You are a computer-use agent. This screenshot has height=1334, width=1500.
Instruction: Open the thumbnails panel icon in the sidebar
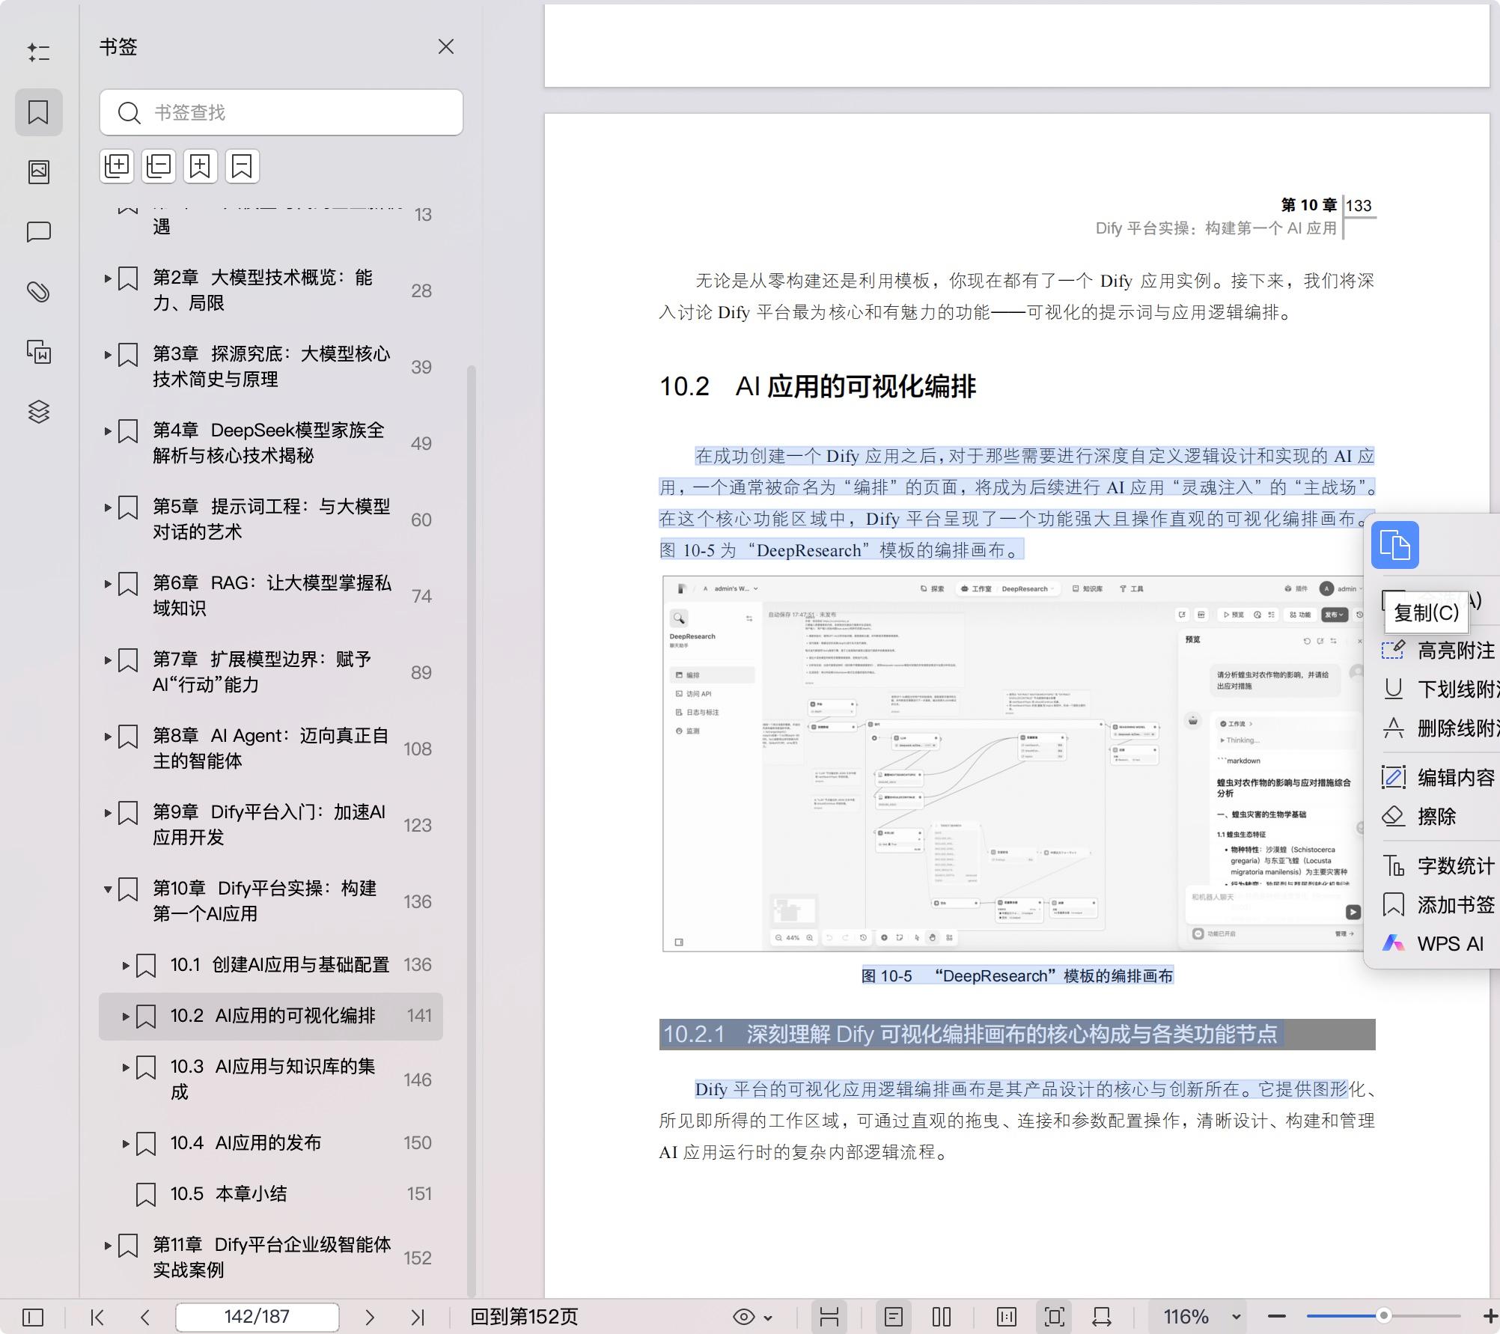tap(38, 171)
